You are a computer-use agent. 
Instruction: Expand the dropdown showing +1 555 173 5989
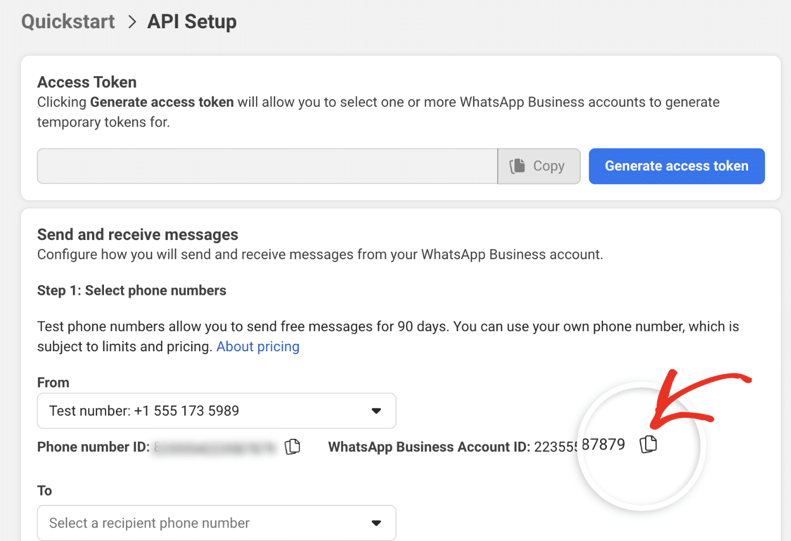tap(216, 411)
